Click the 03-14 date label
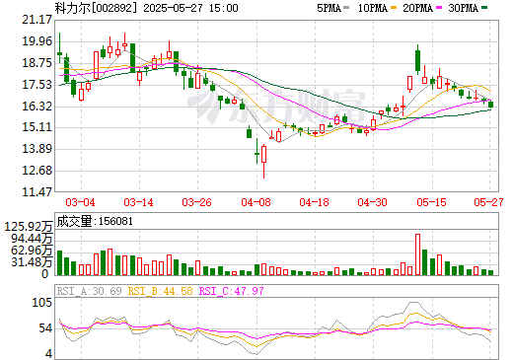 click(x=138, y=202)
